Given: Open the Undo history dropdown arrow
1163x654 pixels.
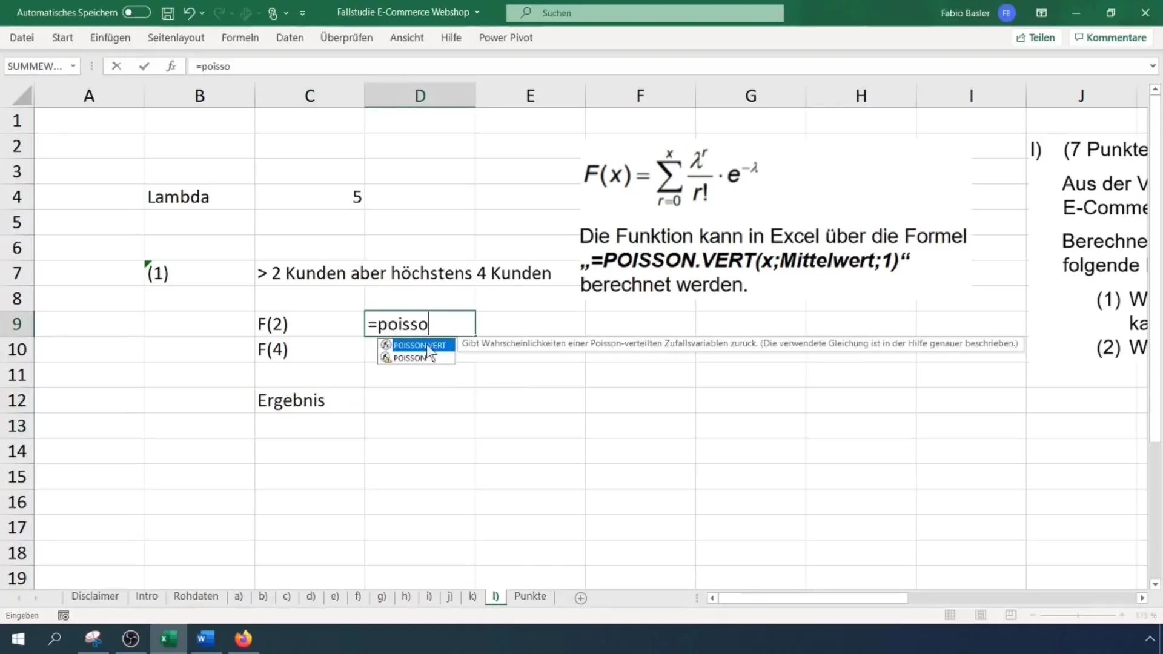Looking at the screenshot, I should tap(202, 13).
